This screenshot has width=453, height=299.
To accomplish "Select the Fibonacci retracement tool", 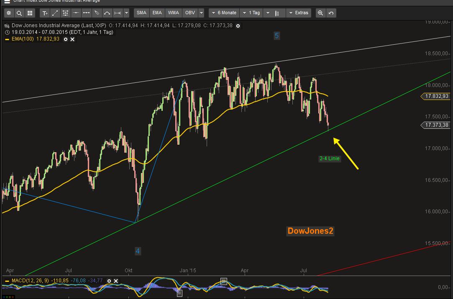I will click(65, 13).
